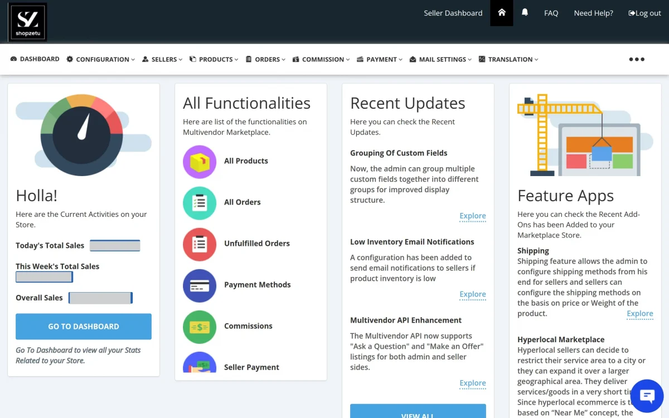Expand the Products dropdown arrow
The image size is (669, 418).
(x=236, y=60)
